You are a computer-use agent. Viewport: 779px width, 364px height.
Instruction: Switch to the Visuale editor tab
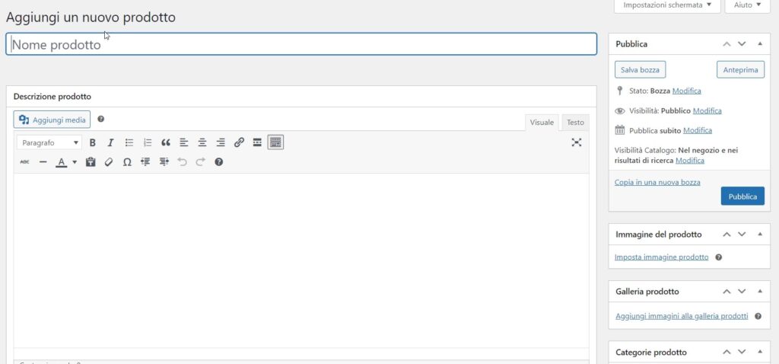pos(542,123)
